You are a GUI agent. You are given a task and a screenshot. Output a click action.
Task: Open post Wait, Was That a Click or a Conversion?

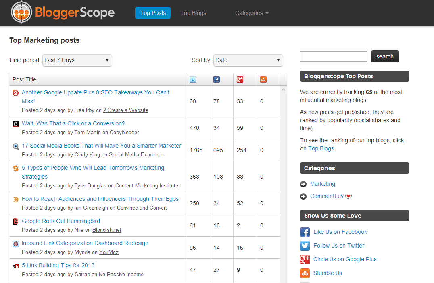[x=73, y=123]
